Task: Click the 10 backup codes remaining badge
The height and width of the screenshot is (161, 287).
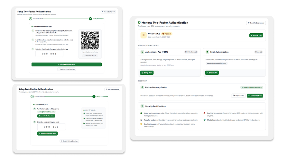Action: pyautogui.click(x=252, y=87)
